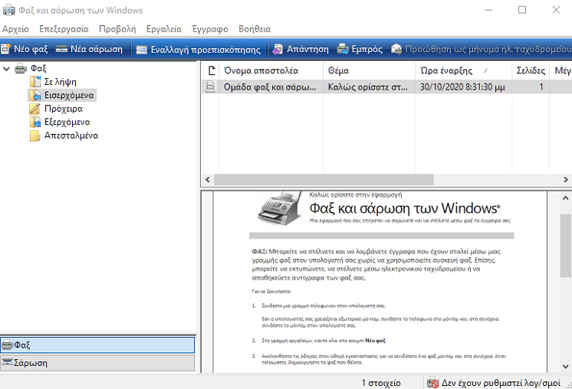Maximize the Φαξ και σάρωση window
The image size is (572, 389).
click(x=522, y=10)
